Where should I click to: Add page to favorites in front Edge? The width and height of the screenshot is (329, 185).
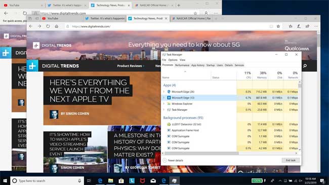click(x=278, y=26)
